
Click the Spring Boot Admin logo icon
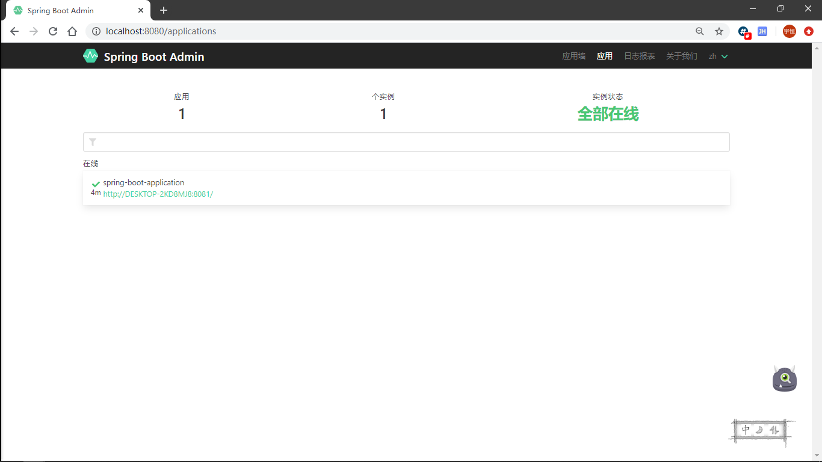coord(90,56)
